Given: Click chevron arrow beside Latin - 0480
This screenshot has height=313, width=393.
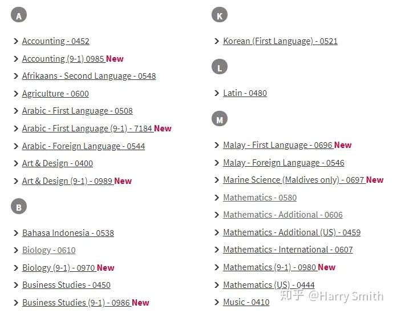Looking at the screenshot, I should (x=217, y=93).
